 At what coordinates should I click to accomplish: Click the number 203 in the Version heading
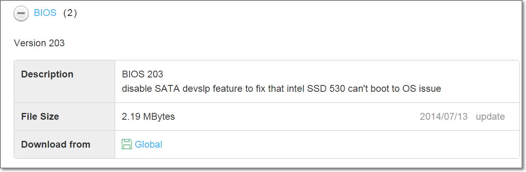[x=57, y=43]
